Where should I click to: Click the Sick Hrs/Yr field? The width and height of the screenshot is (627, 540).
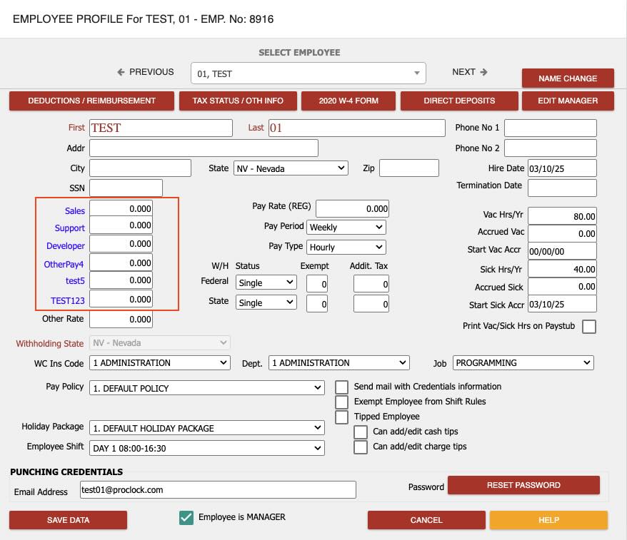coord(562,269)
